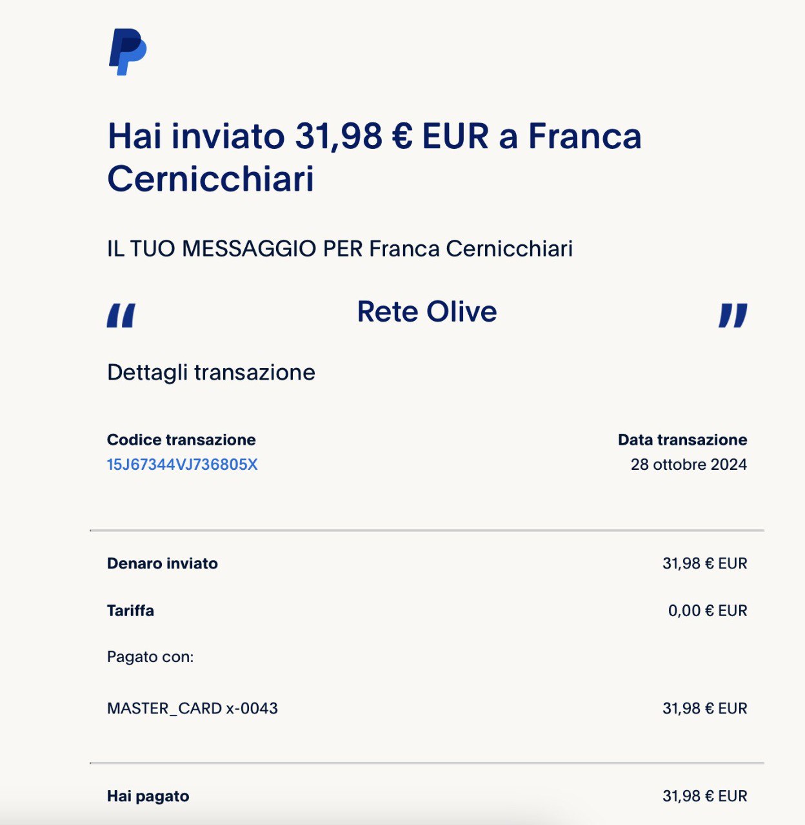Click the PayPal logo
Viewport: 805px width, 825px height.
(x=127, y=52)
